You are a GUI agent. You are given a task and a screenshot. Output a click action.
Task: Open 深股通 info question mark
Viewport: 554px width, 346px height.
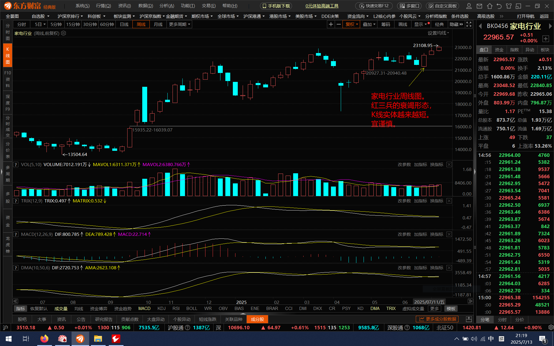pos(407,328)
